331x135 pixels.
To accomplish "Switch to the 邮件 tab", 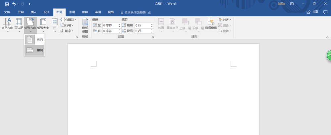I will tap(85, 12).
